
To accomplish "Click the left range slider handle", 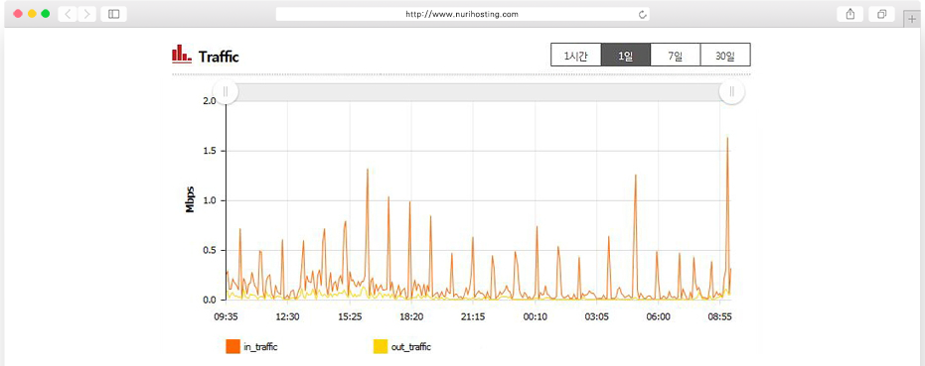I will point(226,92).
